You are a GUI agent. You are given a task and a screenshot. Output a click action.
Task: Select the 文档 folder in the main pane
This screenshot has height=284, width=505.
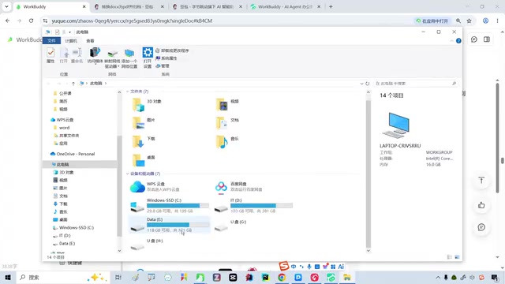[x=227, y=123]
